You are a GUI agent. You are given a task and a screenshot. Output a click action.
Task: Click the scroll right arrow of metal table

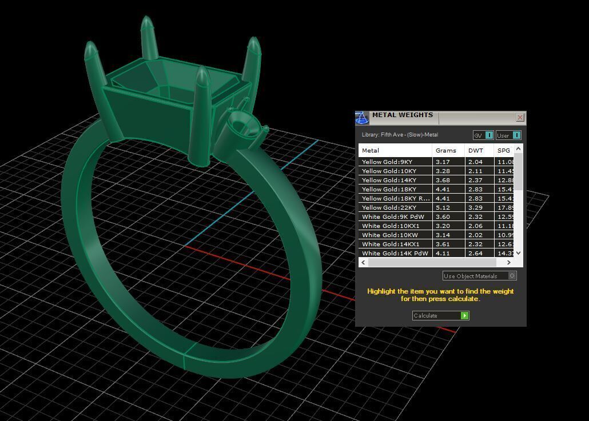509,263
